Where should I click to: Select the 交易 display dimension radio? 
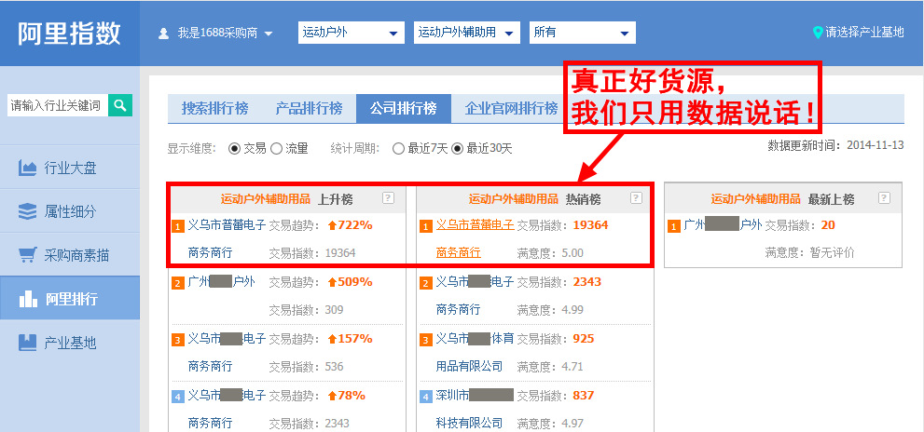point(235,149)
